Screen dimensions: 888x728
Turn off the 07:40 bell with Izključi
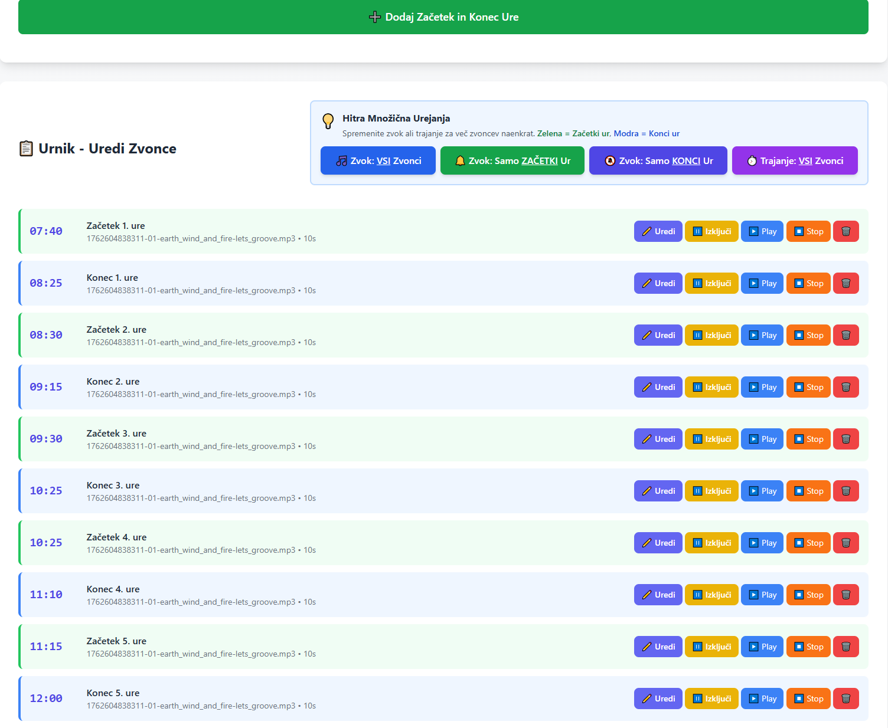tap(711, 231)
